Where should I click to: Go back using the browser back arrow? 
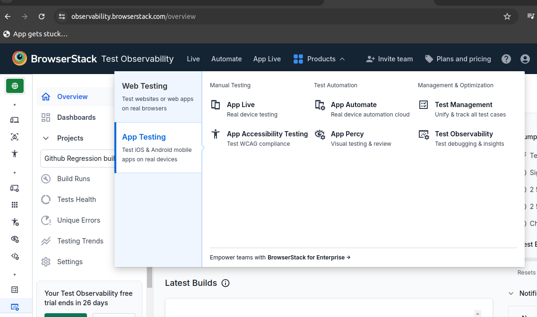click(x=8, y=17)
